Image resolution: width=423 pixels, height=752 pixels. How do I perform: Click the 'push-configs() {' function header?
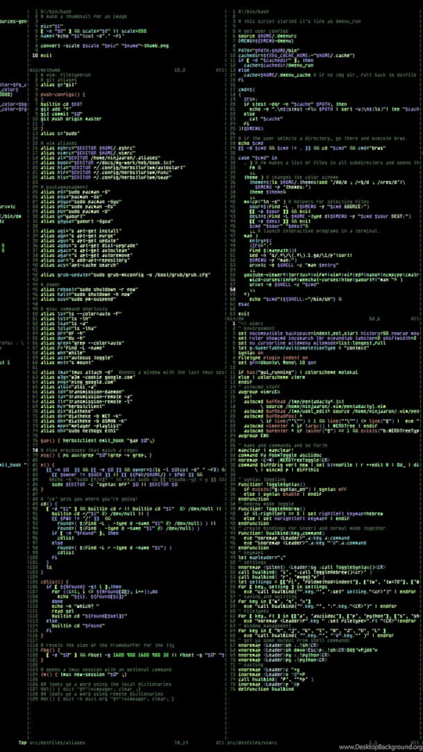point(63,95)
